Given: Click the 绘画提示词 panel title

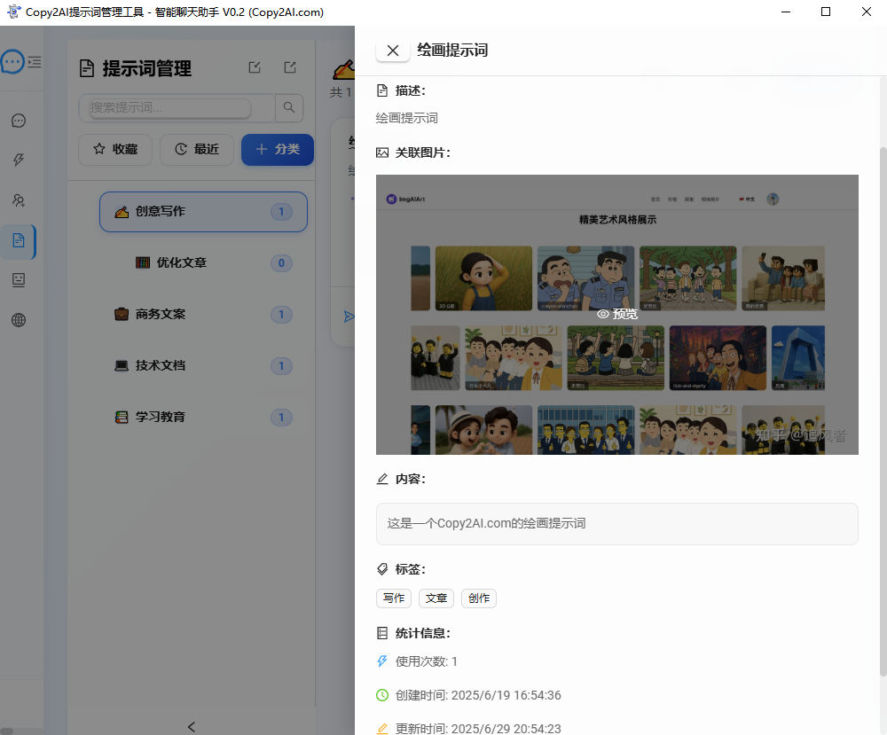Looking at the screenshot, I should point(452,51).
